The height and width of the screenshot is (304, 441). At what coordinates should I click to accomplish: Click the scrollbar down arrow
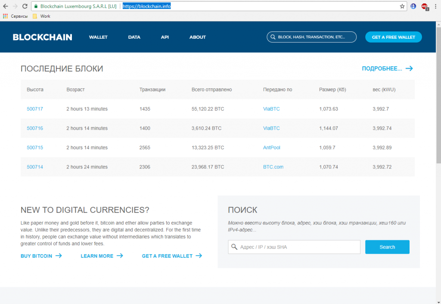438,302
